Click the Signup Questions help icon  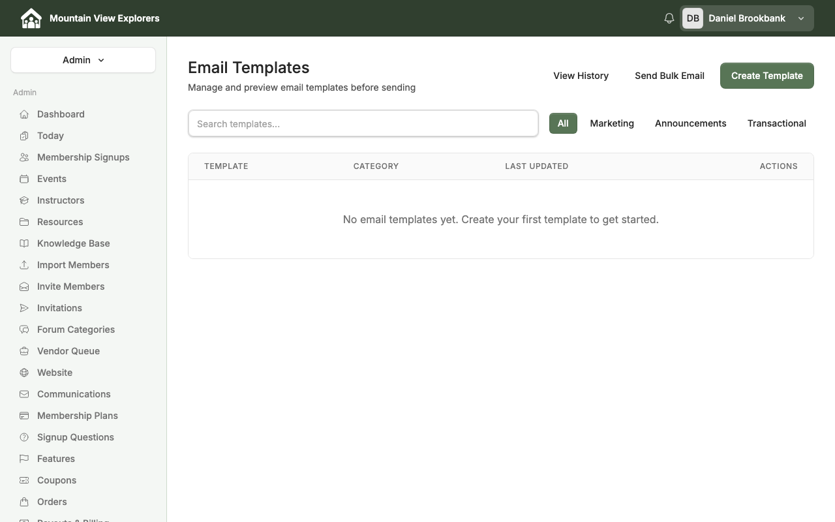24,437
